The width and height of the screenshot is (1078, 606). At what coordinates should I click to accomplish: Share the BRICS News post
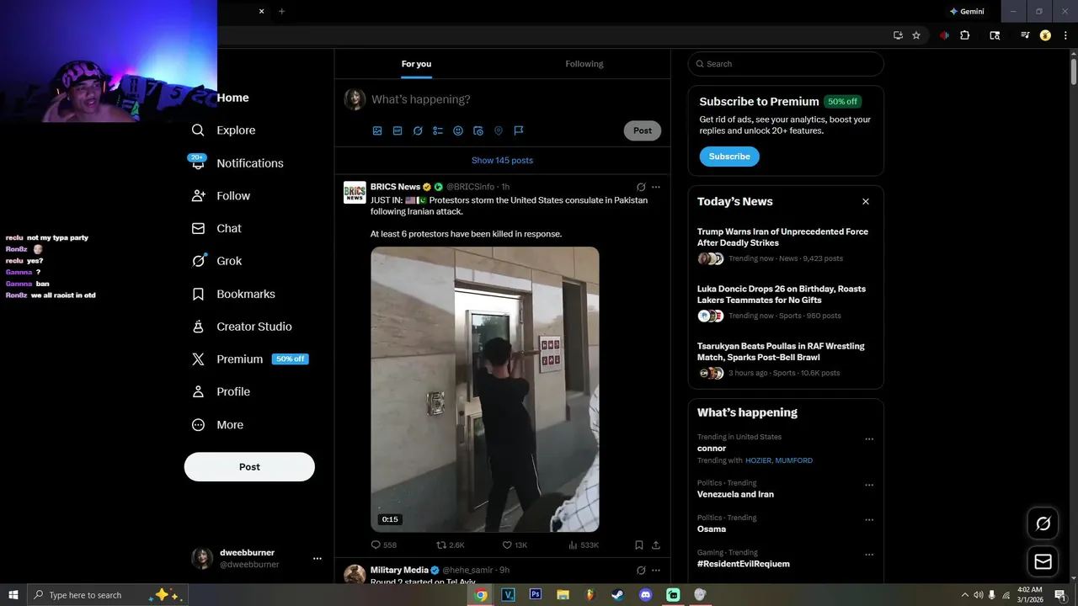(x=656, y=545)
